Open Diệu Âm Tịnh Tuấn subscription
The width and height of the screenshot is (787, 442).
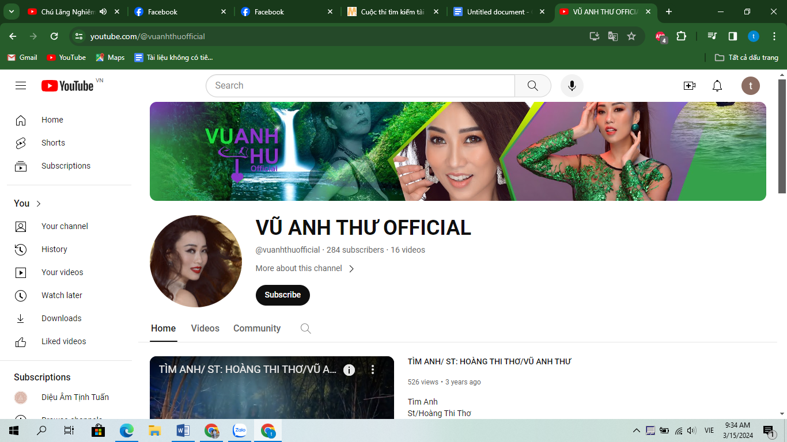coord(69,397)
